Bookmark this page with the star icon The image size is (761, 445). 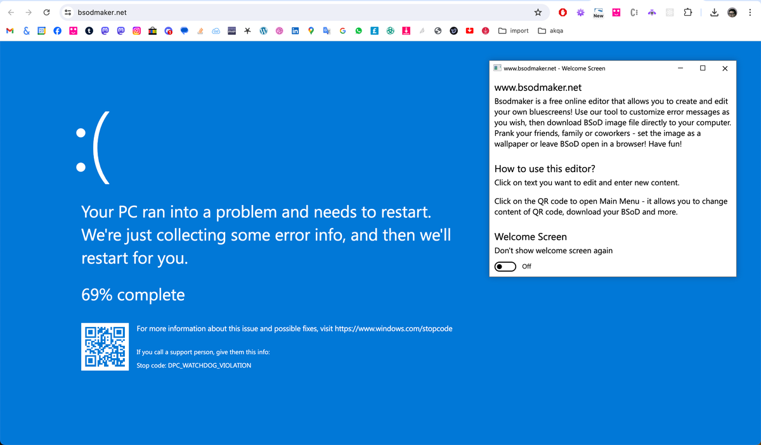point(538,12)
